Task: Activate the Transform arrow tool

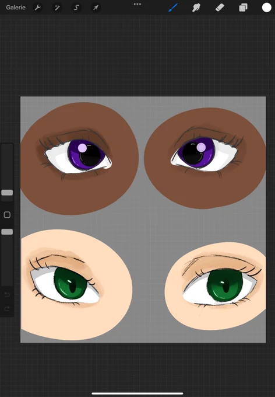Action: (x=96, y=8)
